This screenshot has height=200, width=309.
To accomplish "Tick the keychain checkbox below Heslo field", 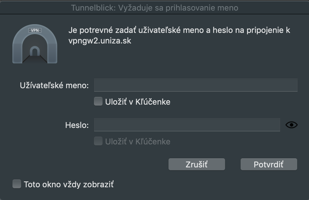I will pyautogui.click(x=98, y=142).
